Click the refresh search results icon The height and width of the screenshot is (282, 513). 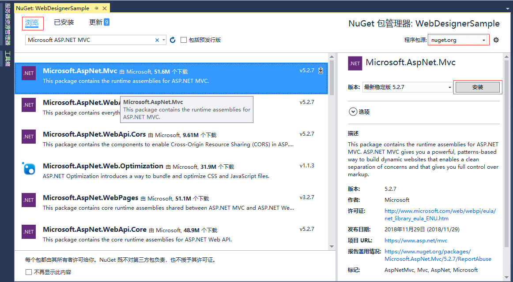173,40
